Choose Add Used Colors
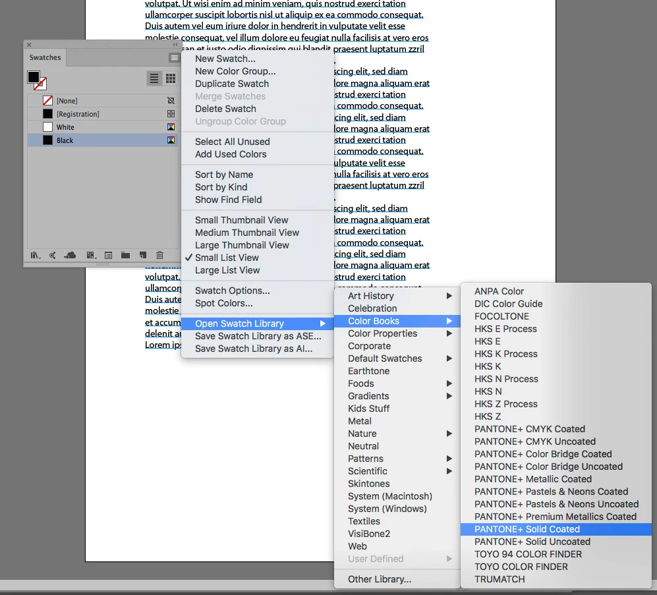 [257, 154]
